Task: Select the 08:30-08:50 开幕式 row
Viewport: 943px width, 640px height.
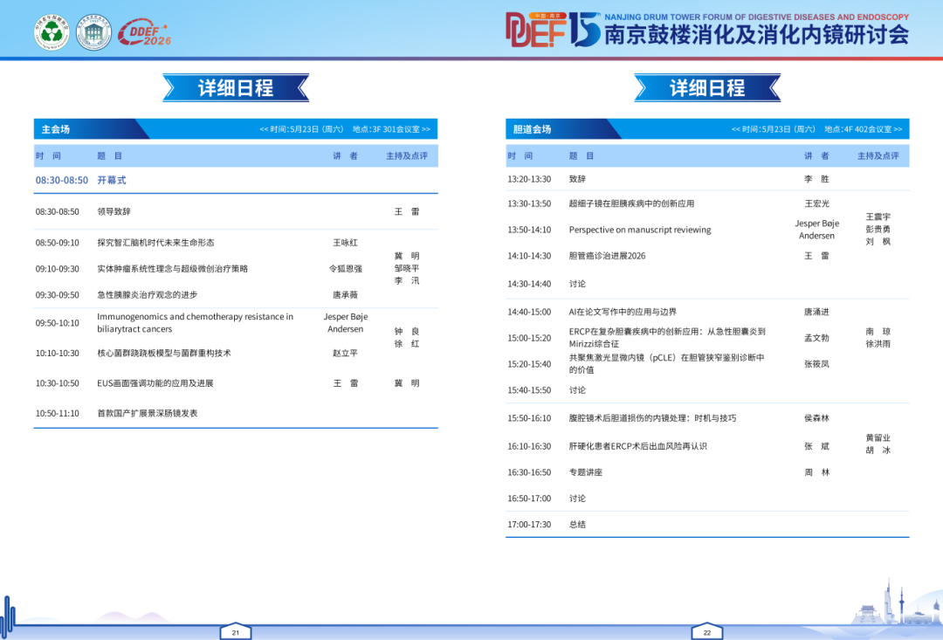Action: click(236, 180)
